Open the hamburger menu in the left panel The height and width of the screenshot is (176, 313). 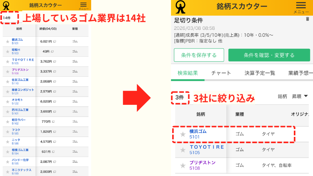click(84, 5)
